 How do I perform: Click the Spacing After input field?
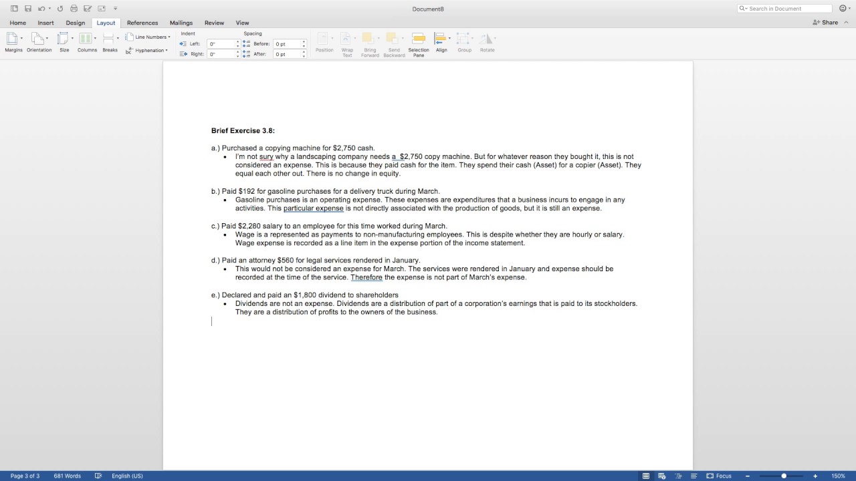[286, 54]
